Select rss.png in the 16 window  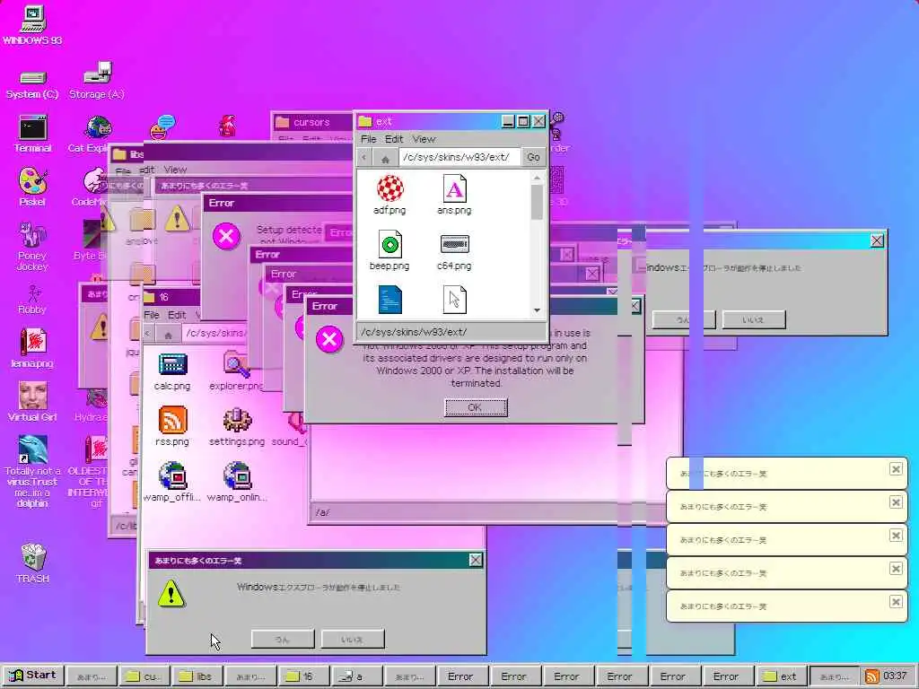pyautogui.click(x=172, y=426)
